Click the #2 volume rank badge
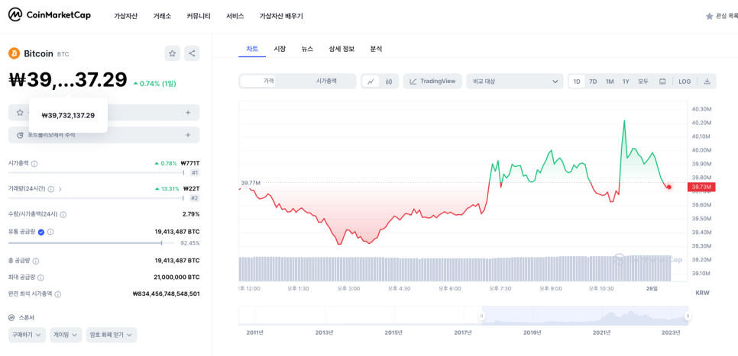 195,198
